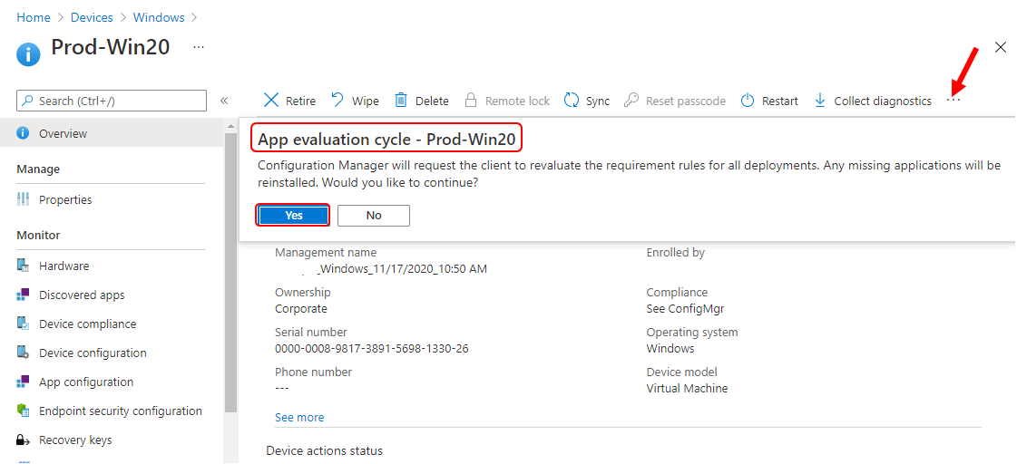Click the Collect diagnostics label

(x=883, y=101)
